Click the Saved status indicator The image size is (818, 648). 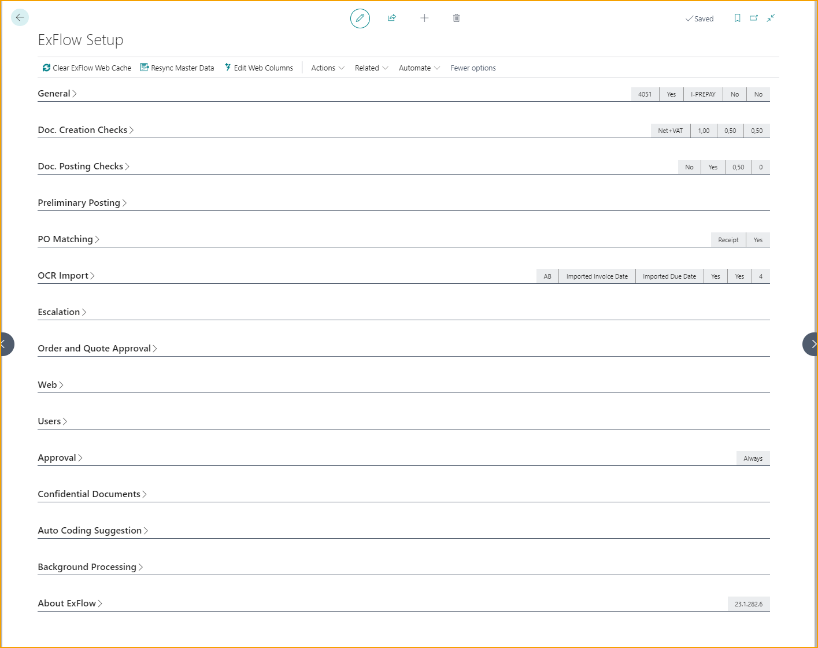click(x=699, y=18)
